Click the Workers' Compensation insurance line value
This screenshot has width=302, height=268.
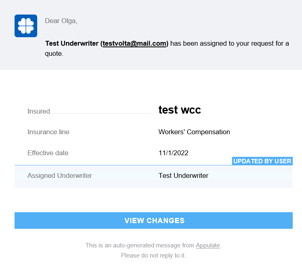[194, 132]
